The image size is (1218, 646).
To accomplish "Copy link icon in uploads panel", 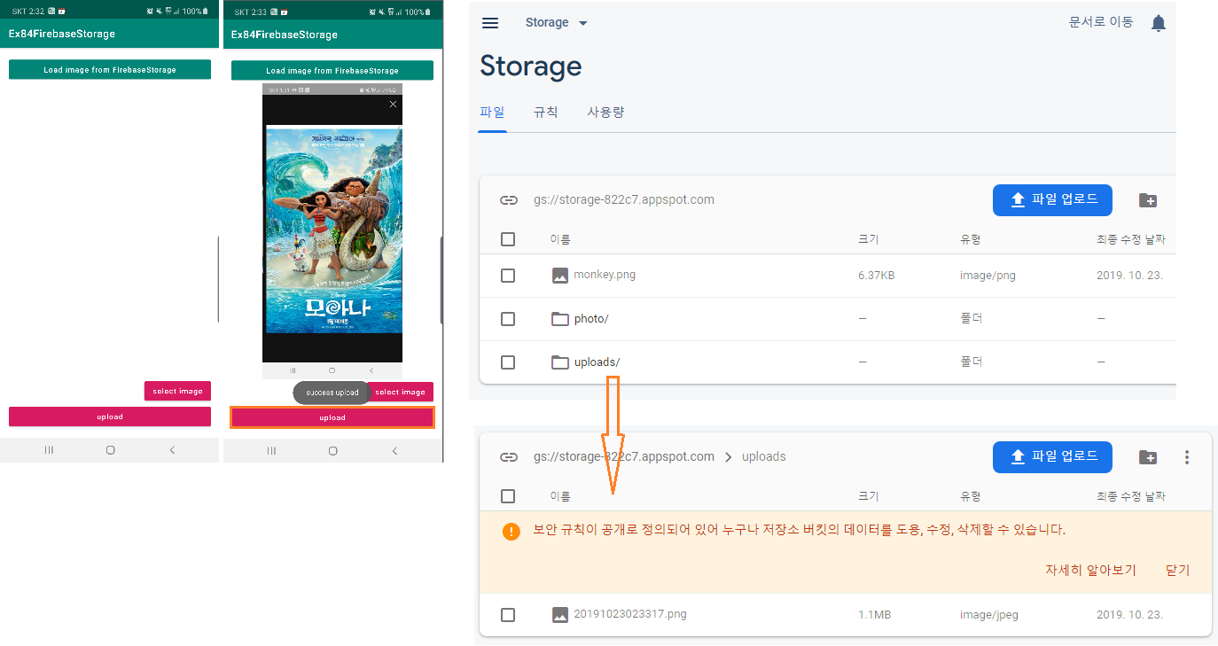I will 509,457.
